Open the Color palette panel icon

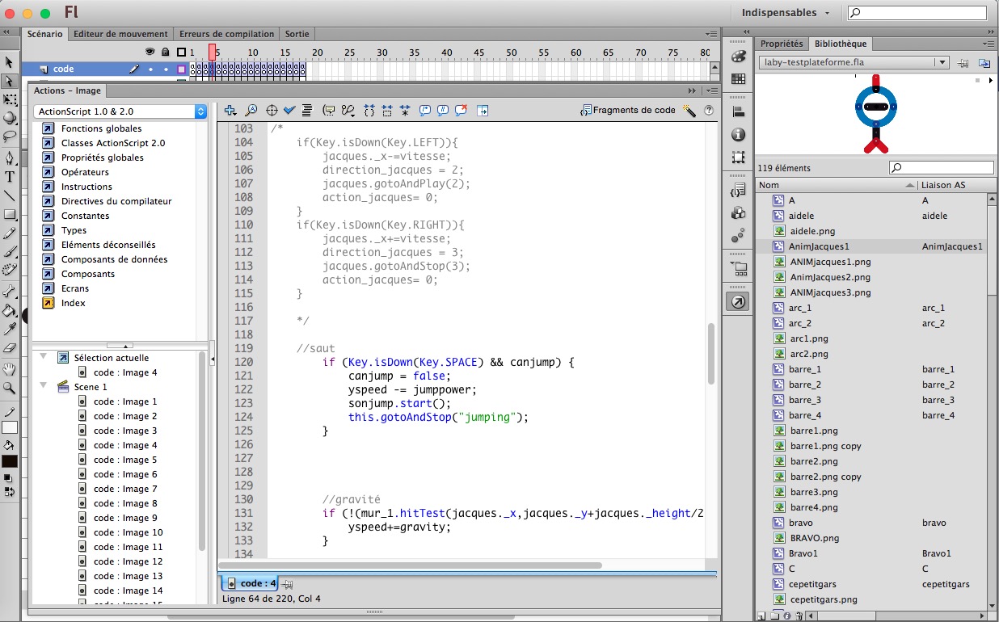(738, 57)
